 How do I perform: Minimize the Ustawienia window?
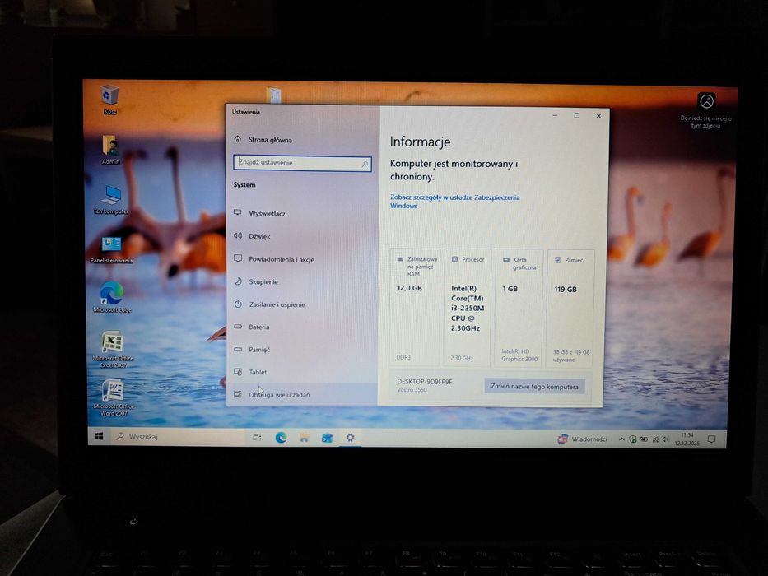click(555, 115)
